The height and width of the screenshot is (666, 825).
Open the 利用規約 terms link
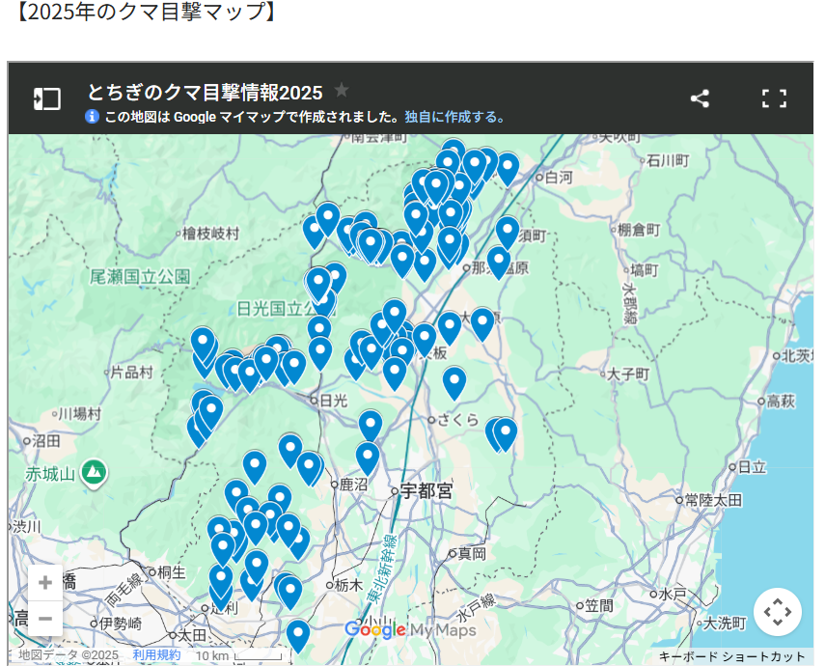coord(156,655)
